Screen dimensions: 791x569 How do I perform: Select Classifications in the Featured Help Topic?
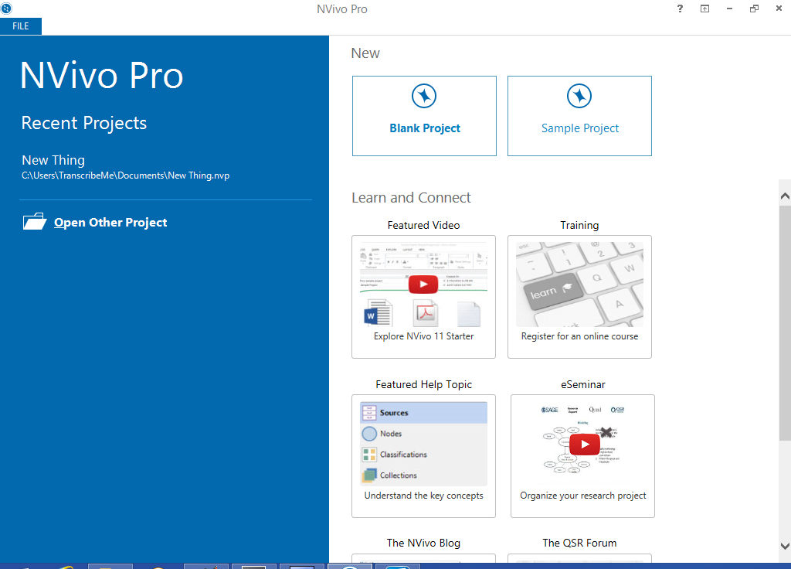(403, 455)
